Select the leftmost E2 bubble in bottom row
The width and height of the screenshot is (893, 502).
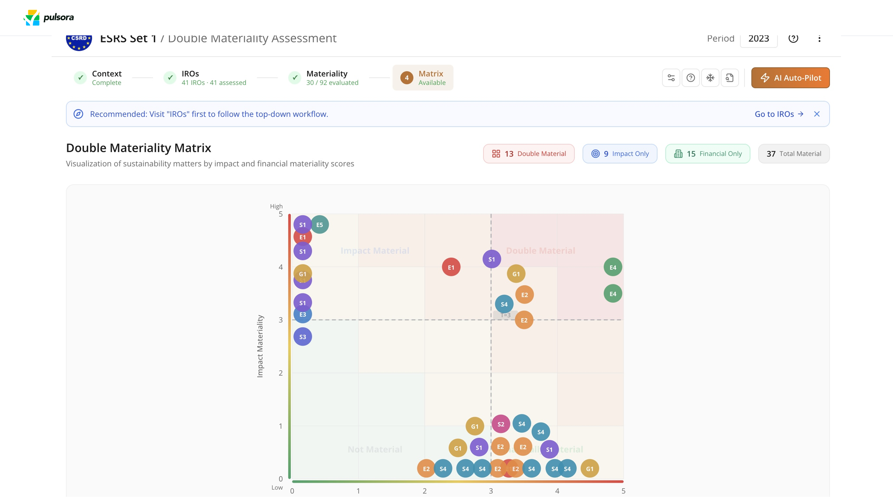(x=426, y=469)
